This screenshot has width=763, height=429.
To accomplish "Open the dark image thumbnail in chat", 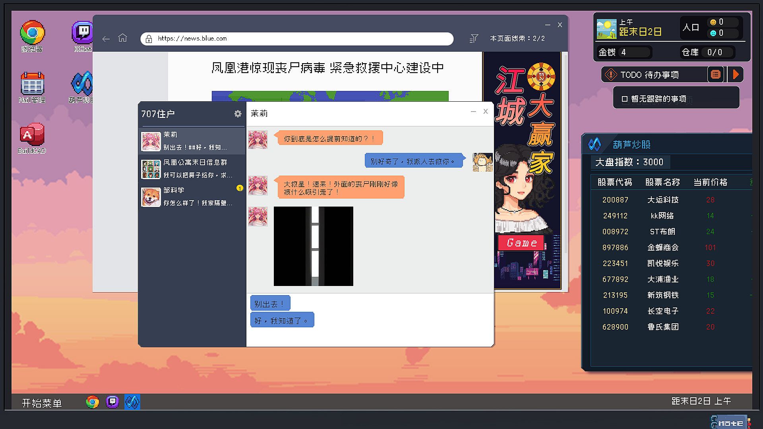I will [x=313, y=246].
